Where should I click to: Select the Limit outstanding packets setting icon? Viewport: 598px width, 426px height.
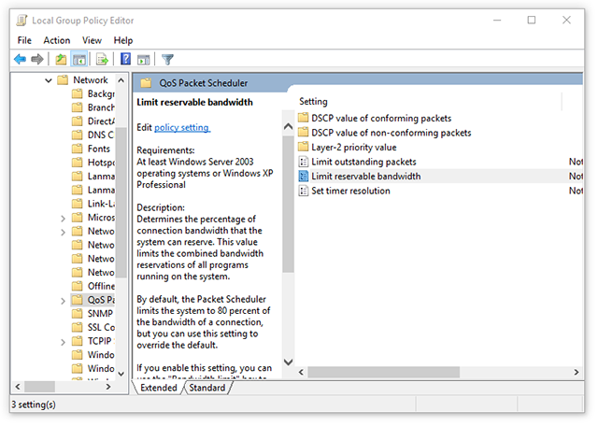tap(303, 162)
